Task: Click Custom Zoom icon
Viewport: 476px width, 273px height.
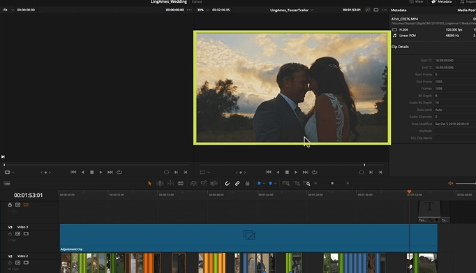Action: pyautogui.click(x=306, y=184)
